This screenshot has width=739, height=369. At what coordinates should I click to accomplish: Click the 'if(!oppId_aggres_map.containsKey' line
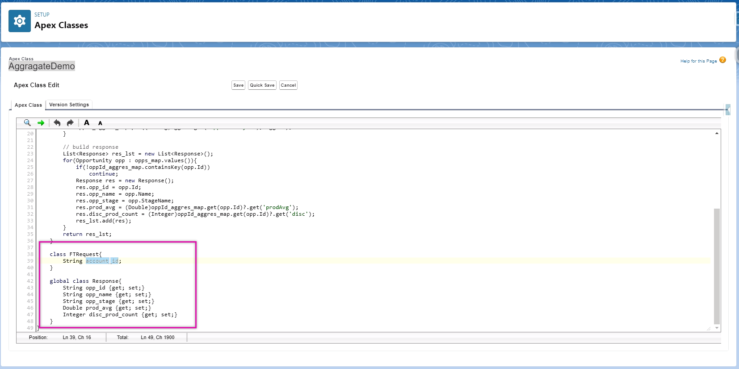tap(143, 167)
